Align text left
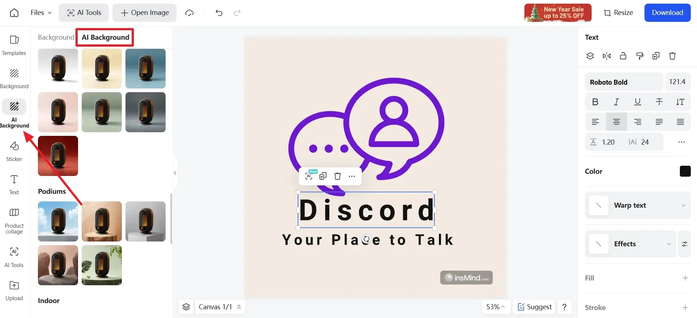 click(x=595, y=122)
